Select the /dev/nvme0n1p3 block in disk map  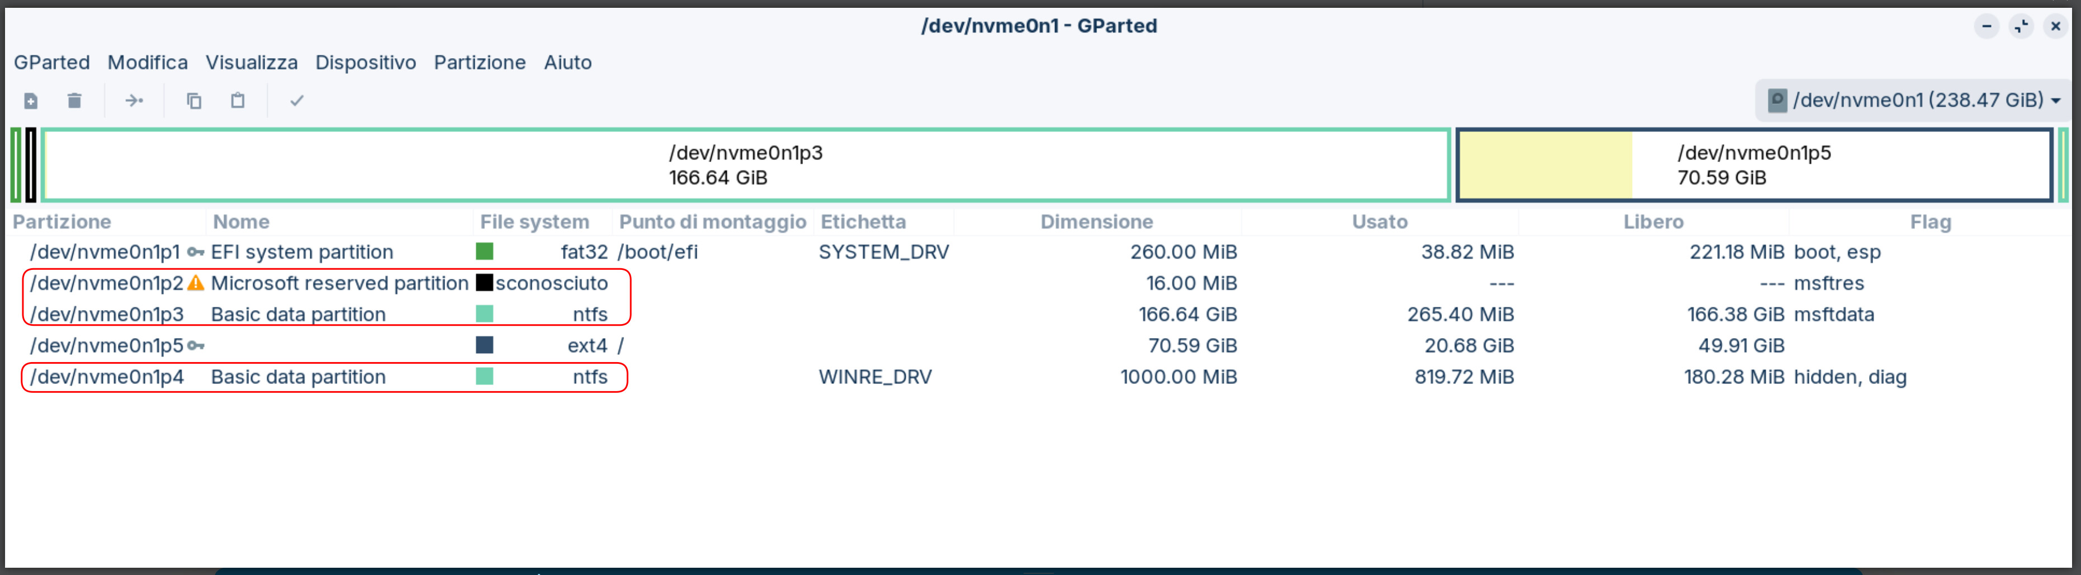click(x=746, y=165)
